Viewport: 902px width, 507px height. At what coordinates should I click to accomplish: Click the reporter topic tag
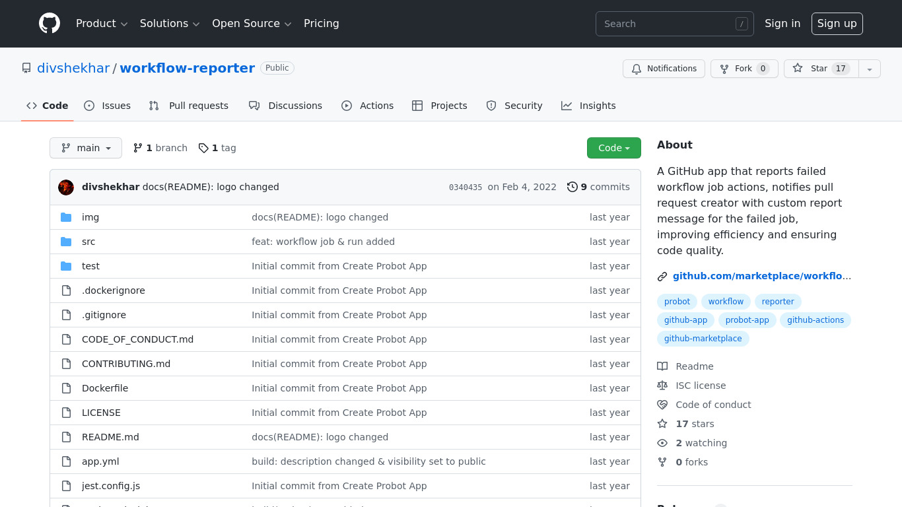pos(778,302)
